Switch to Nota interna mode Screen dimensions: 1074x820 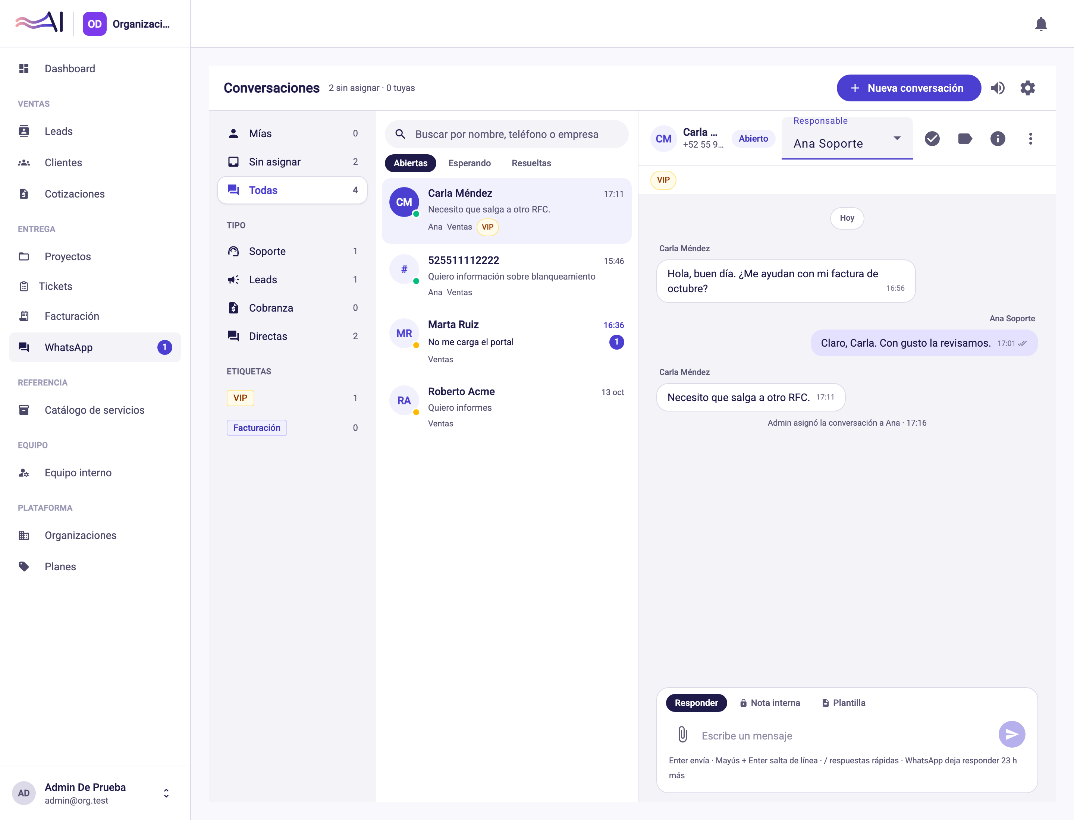[x=770, y=703]
